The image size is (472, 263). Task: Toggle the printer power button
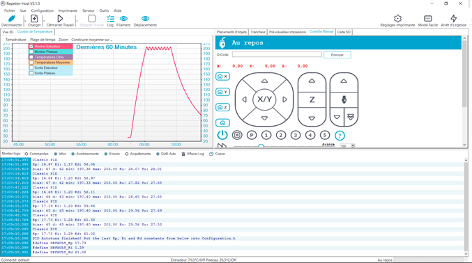coord(222,135)
